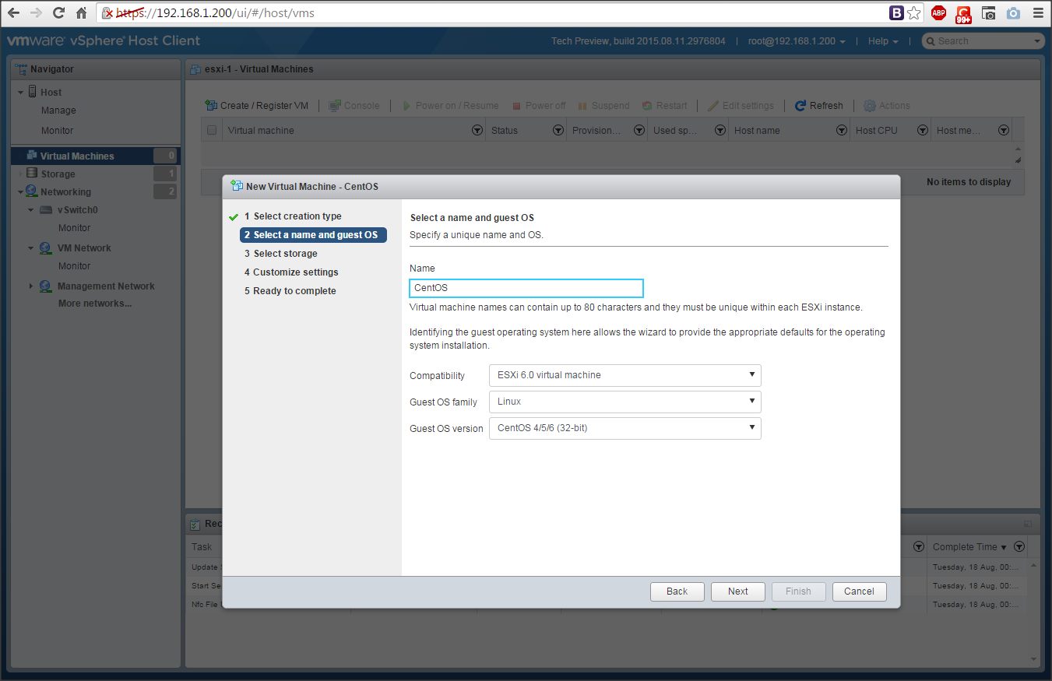Viewport: 1052px width, 681px height.
Task: Expand the Management Network tree node
Action: (x=31, y=286)
